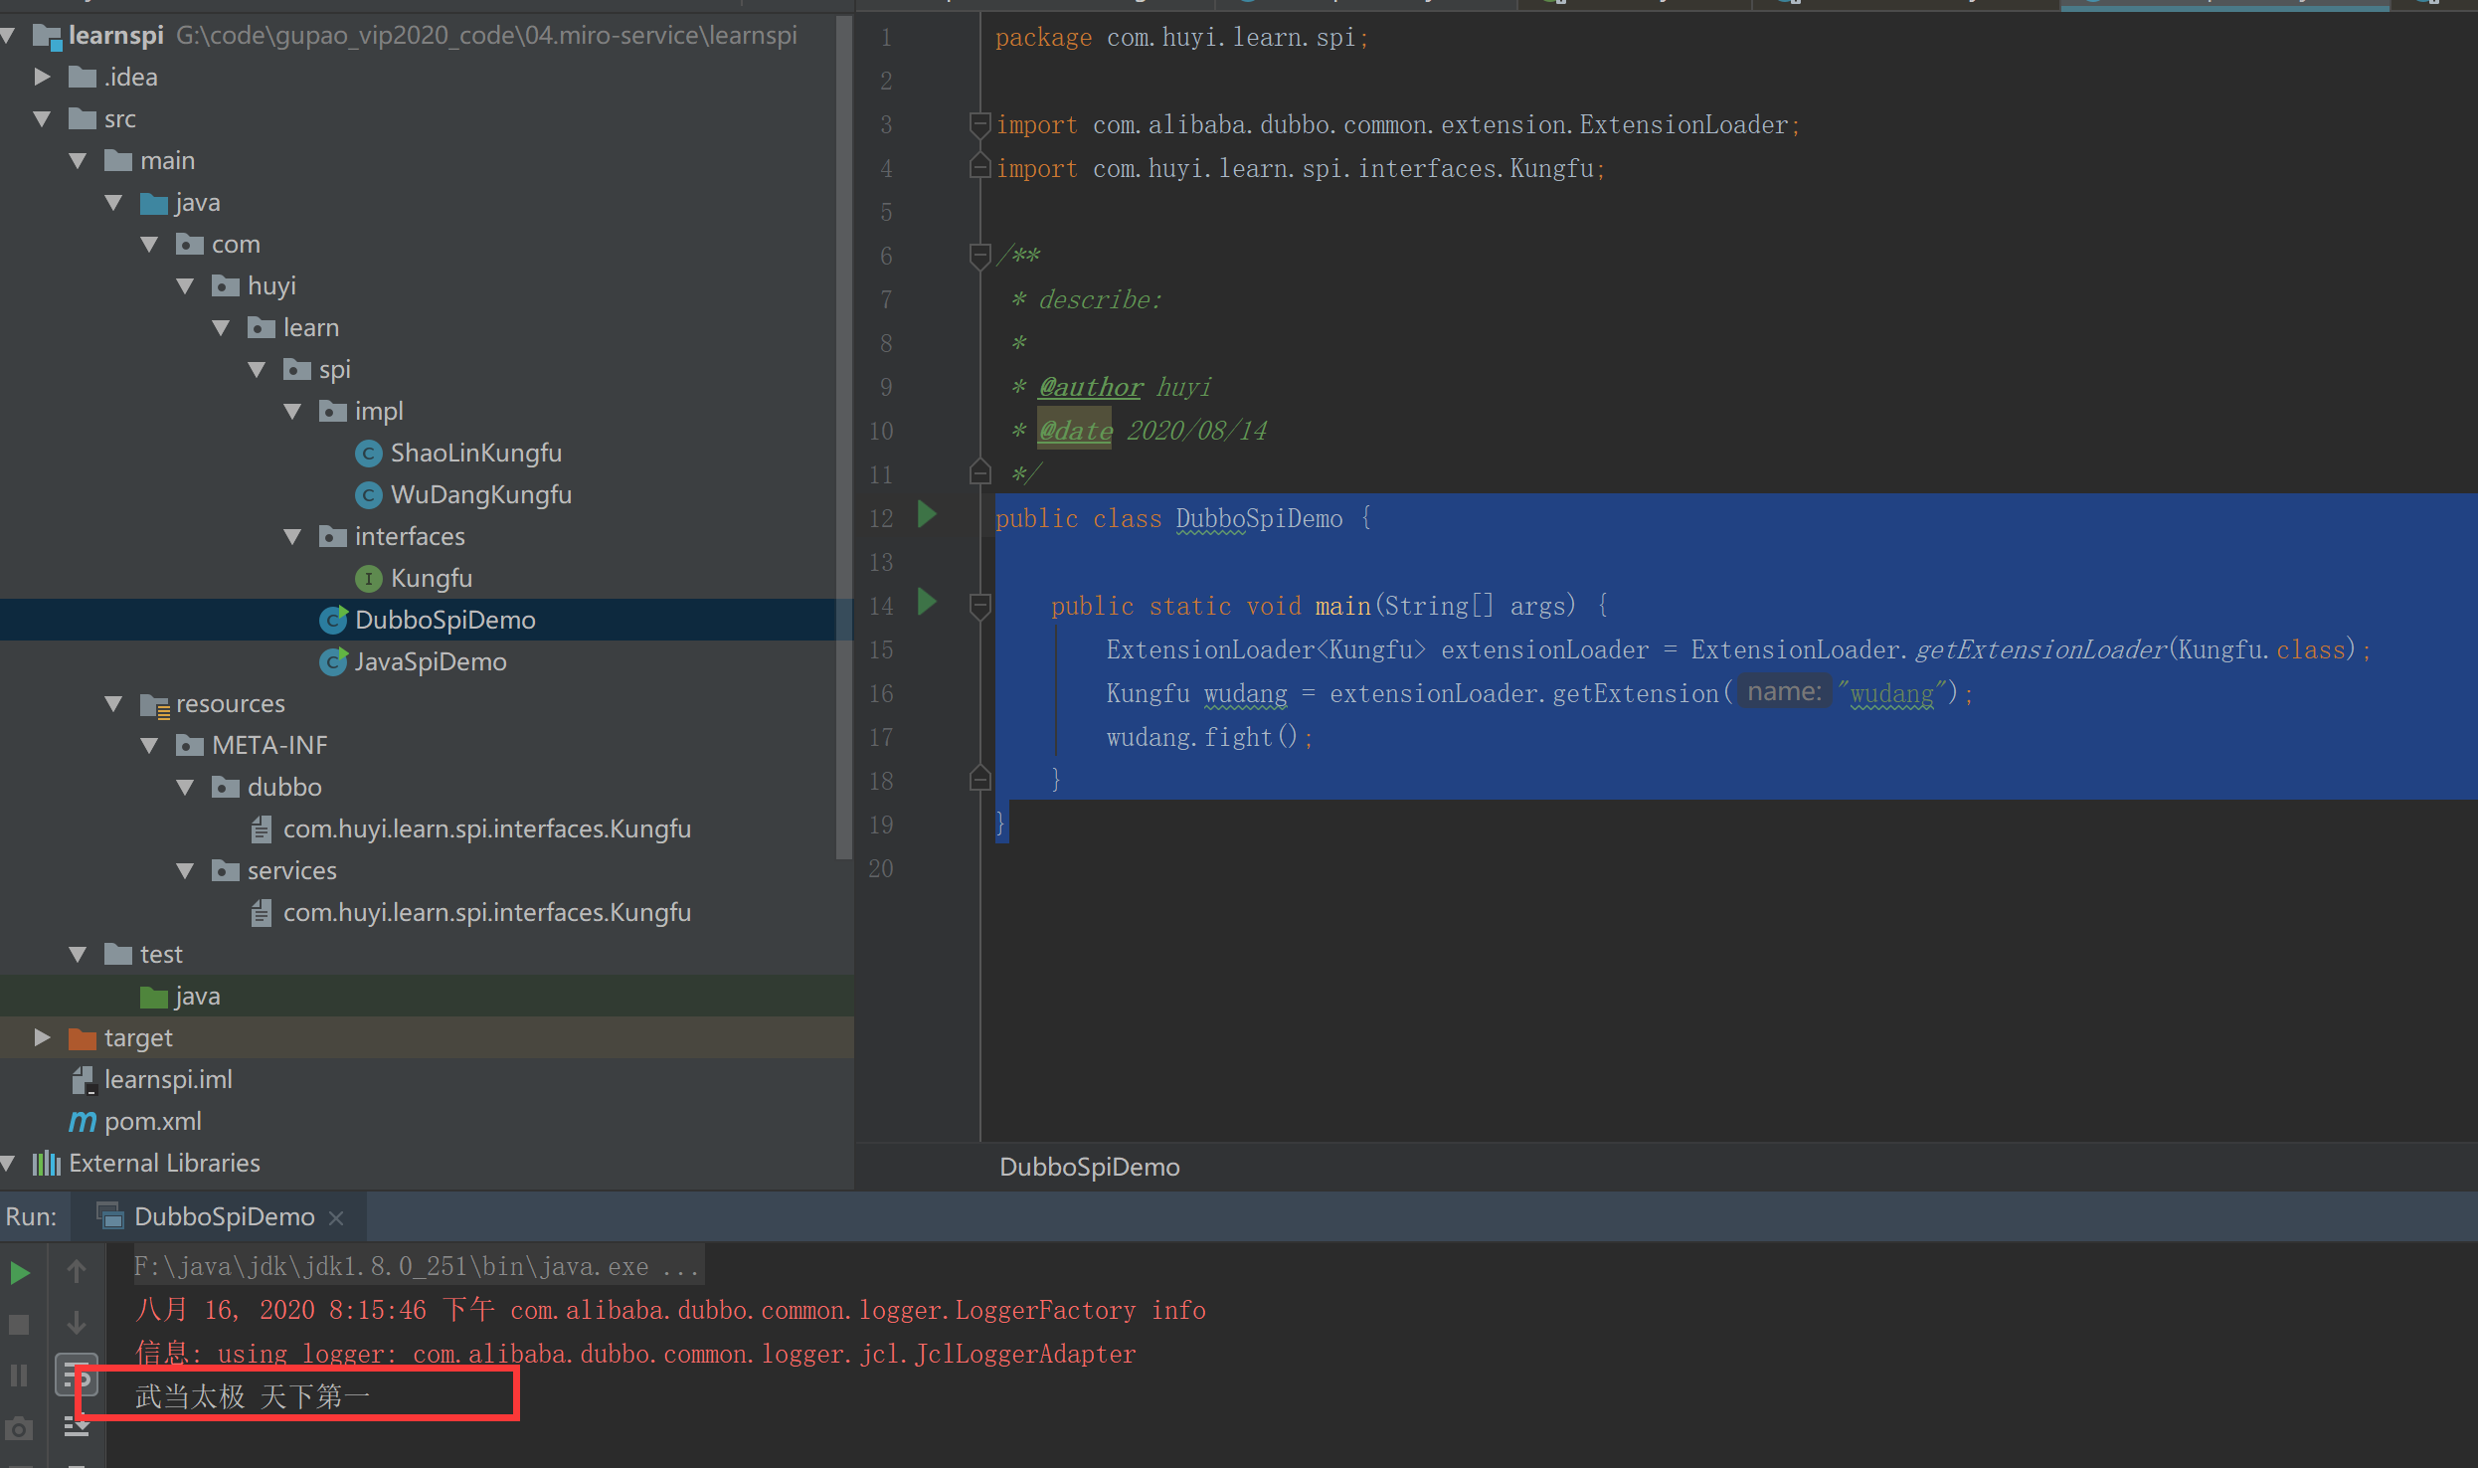Screen dimensions: 2478x1468
Task: Click the pause output icon
Action: pyautogui.click(x=19, y=1376)
